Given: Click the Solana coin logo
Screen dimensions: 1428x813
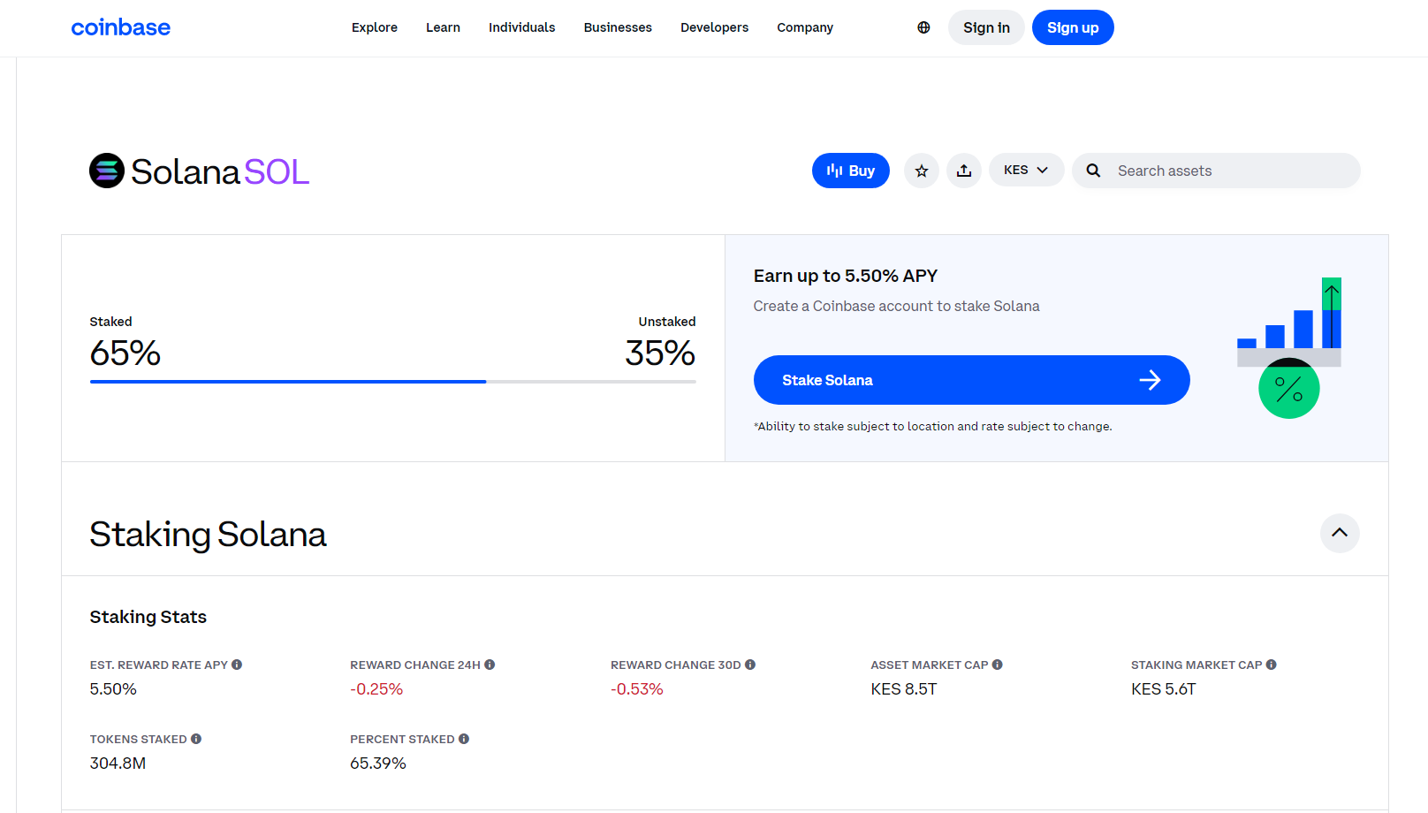Looking at the screenshot, I should [x=107, y=171].
